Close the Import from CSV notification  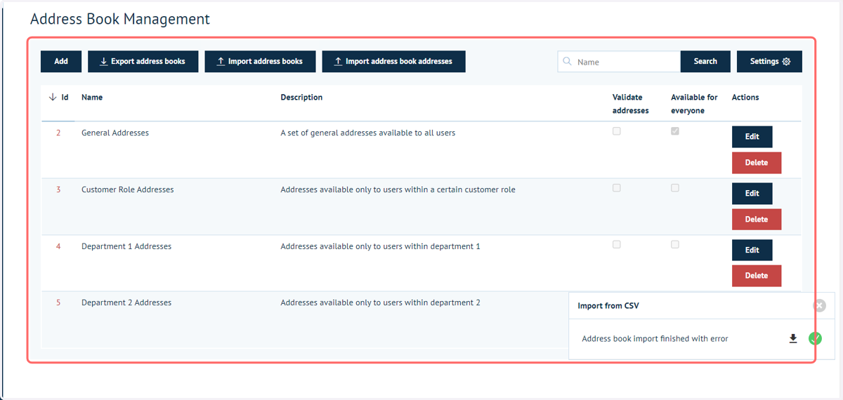pos(819,306)
